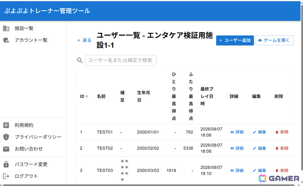The height and width of the screenshot is (186, 303).
Task: Click score 792 cell
Action: pyautogui.click(x=189, y=132)
